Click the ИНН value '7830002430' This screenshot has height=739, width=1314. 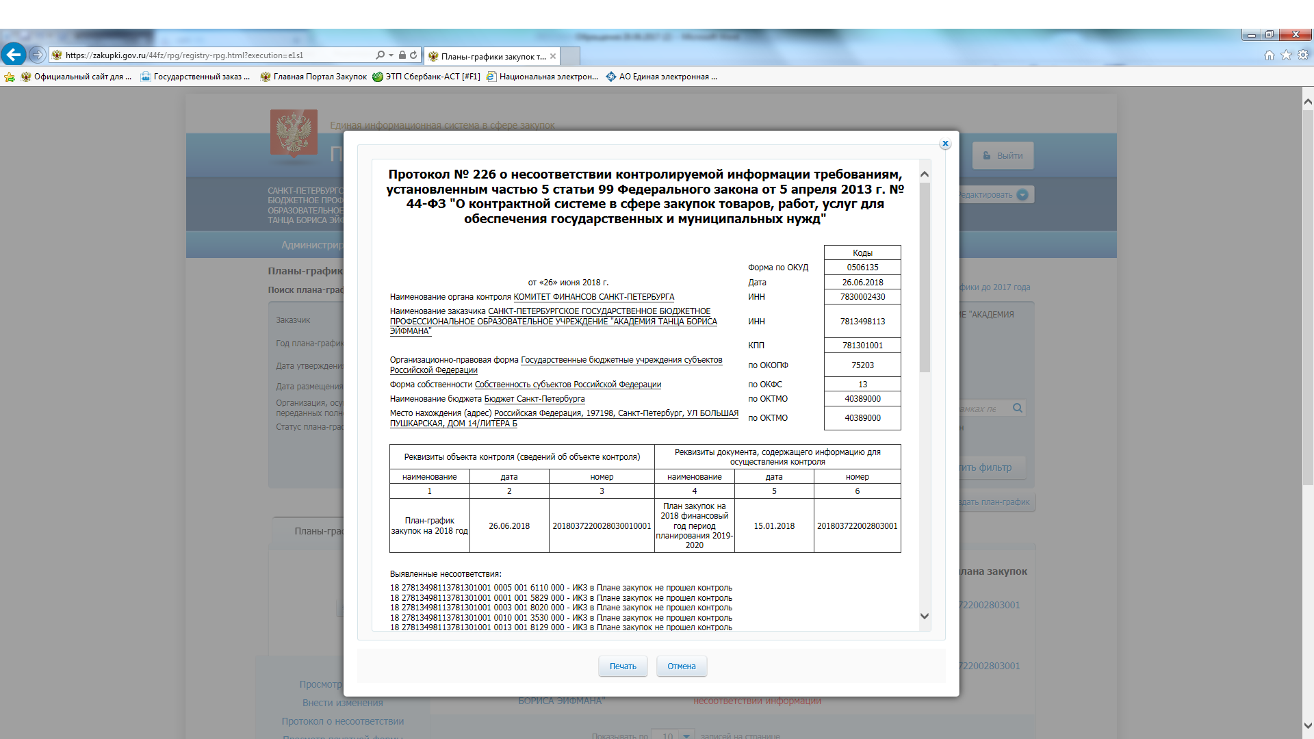click(x=862, y=297)
